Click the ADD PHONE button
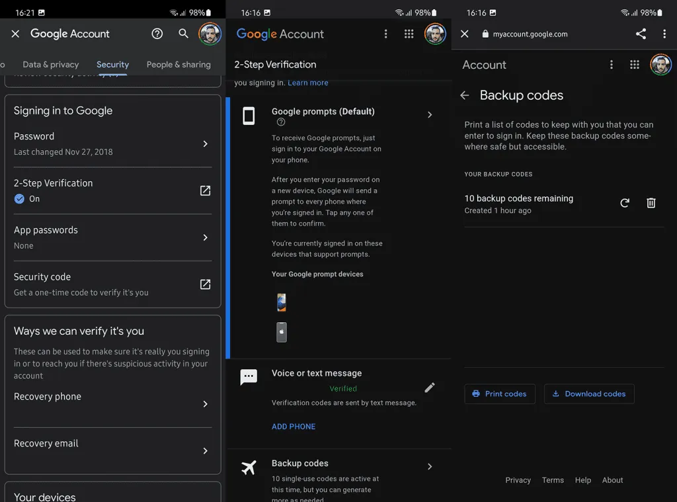 point(294,427)
